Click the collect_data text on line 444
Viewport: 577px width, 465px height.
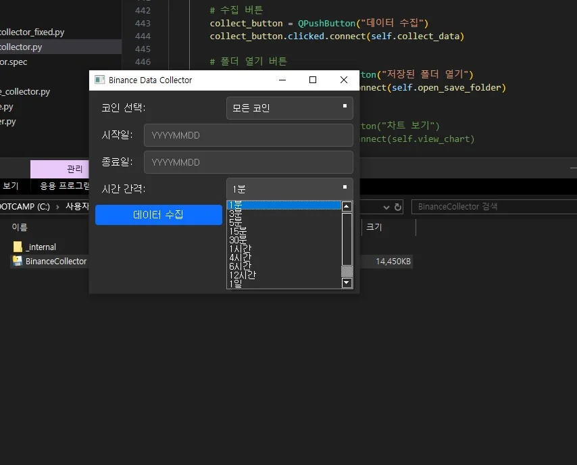click(x=428, y=36)
